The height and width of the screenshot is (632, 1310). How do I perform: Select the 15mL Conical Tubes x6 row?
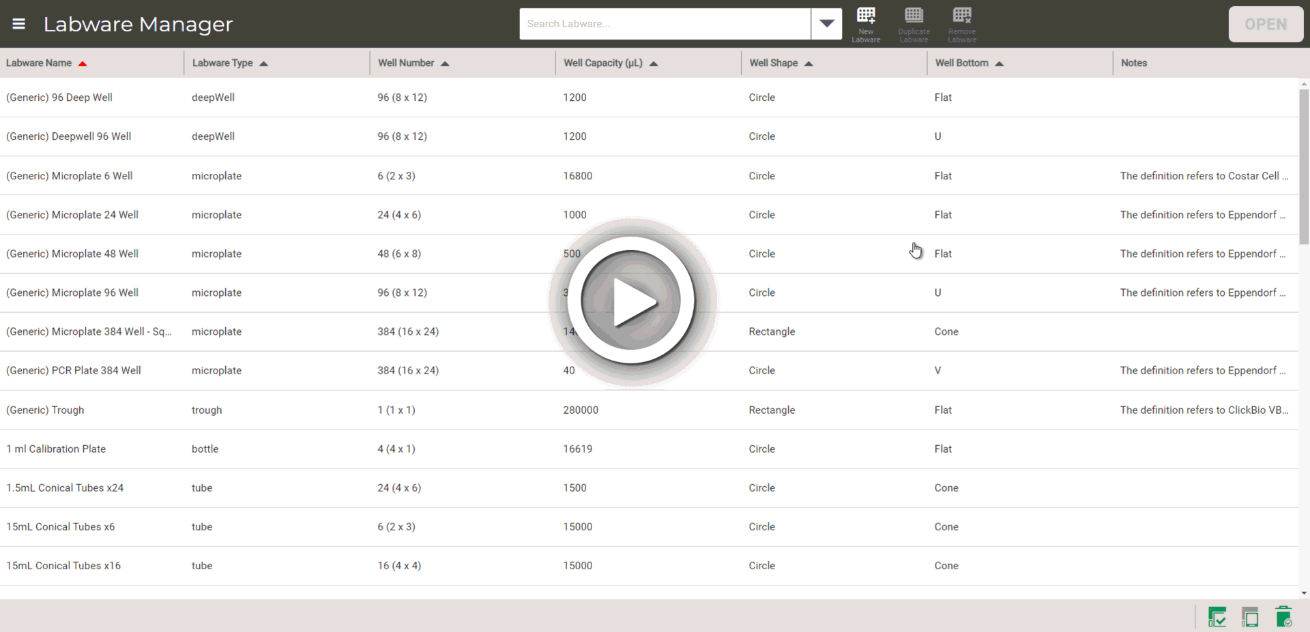coord(60,527)
